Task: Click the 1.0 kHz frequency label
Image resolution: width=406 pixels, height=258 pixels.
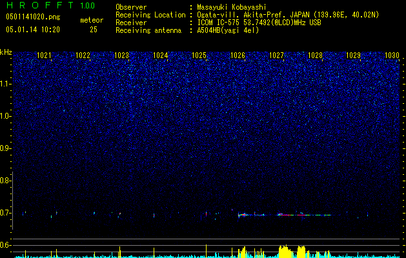Action: 6,116
